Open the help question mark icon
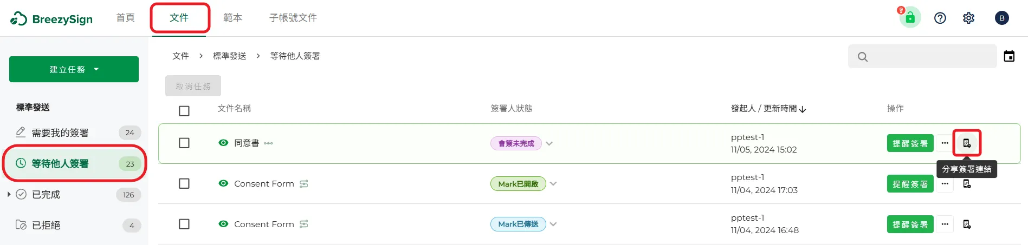The width and height of the screenshot is (1028, 245). pos(940,18)
